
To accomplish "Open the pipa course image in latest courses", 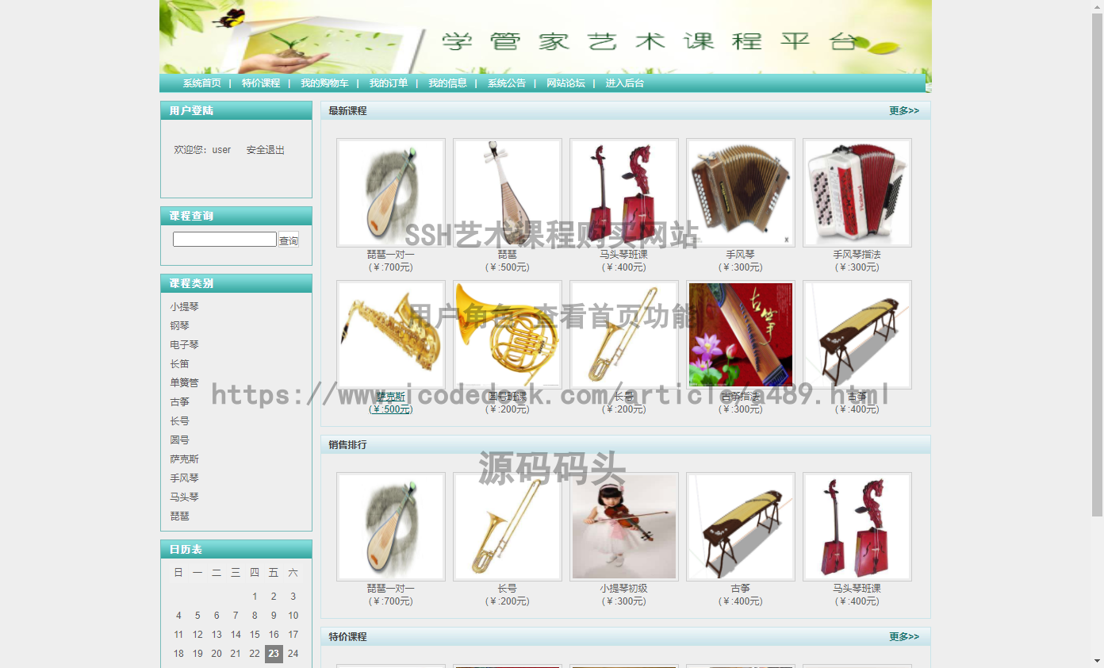I will pos(507,193).
